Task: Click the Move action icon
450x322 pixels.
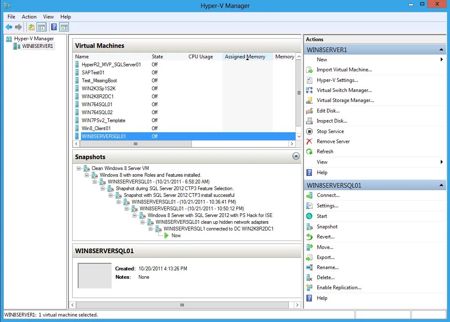Action: coord(309,247)
